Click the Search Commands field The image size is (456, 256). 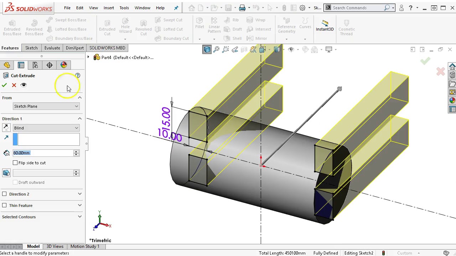(358, 8)
